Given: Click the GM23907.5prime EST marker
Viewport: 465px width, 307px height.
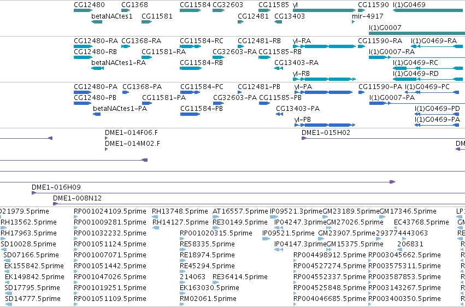Looking at the screenshot, I should pyautogui.click(x=321, y=239).
